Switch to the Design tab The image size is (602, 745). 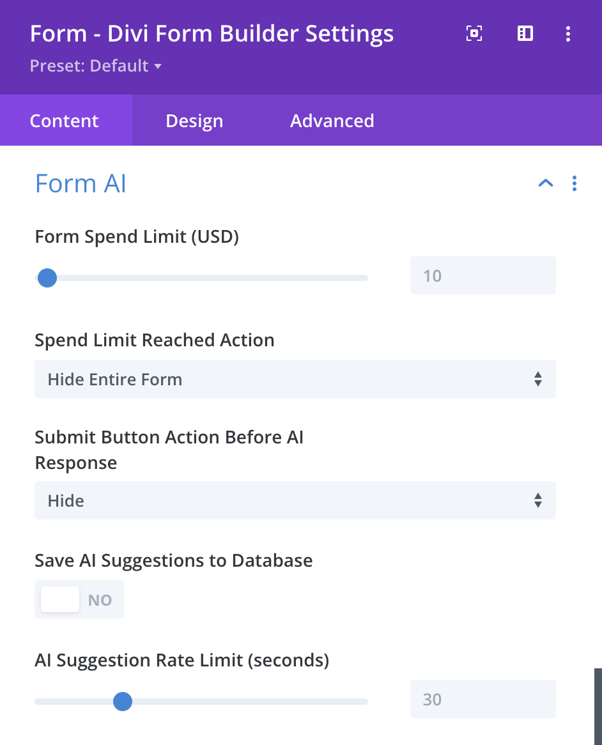194,120
